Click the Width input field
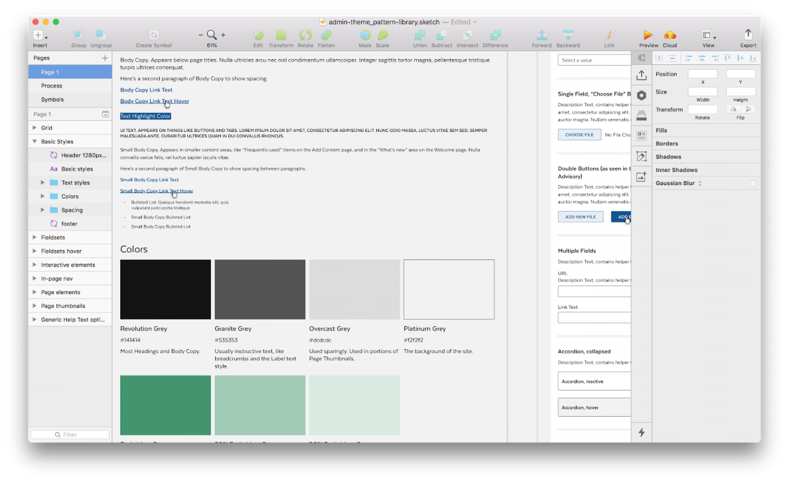Viewport: 789px width, 483px height. point(702,92)
